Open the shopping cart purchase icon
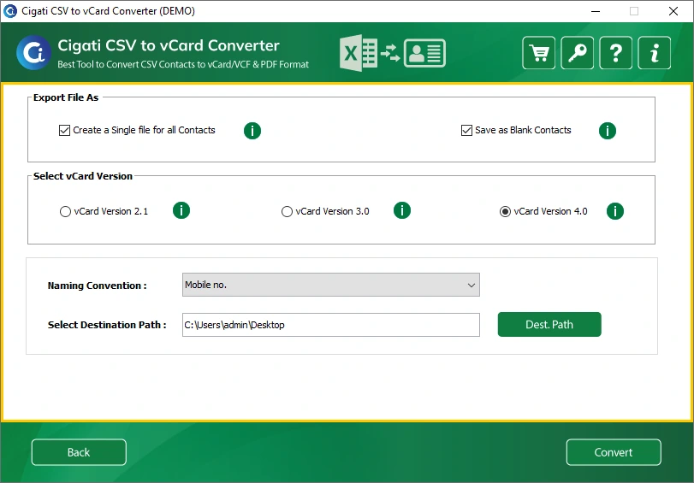694x483 pixels. [x=538, y=53]
